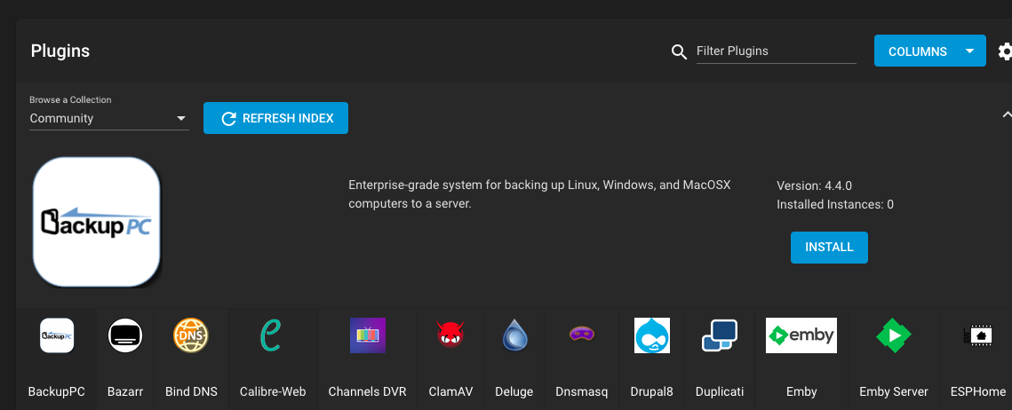Pick the Calibre-Web plugin icon
This screenshot has height=410, width=1012.
click(270, 335)
